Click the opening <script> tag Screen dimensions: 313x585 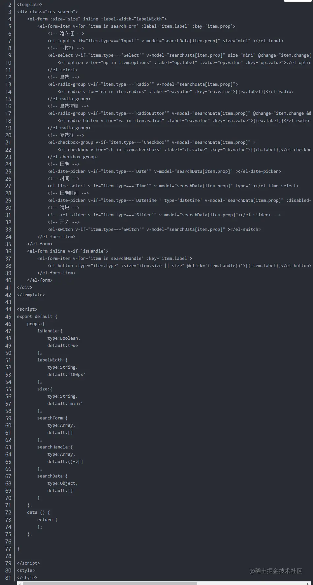click(27, 309)
